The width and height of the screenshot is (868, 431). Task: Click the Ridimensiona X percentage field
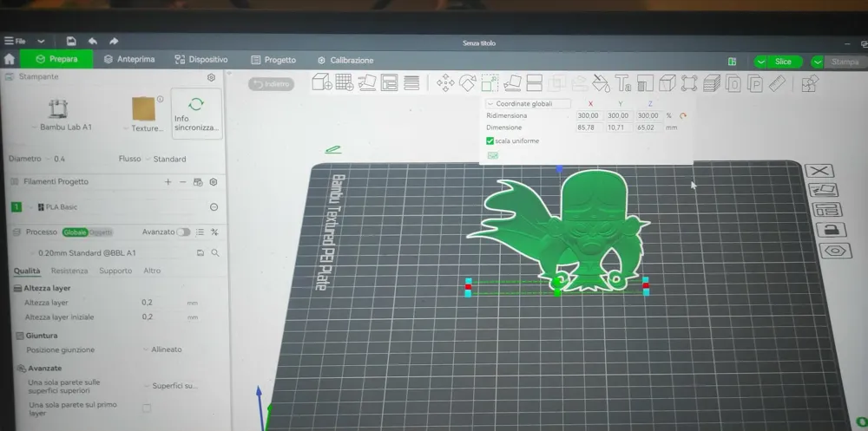click(588, 115)
